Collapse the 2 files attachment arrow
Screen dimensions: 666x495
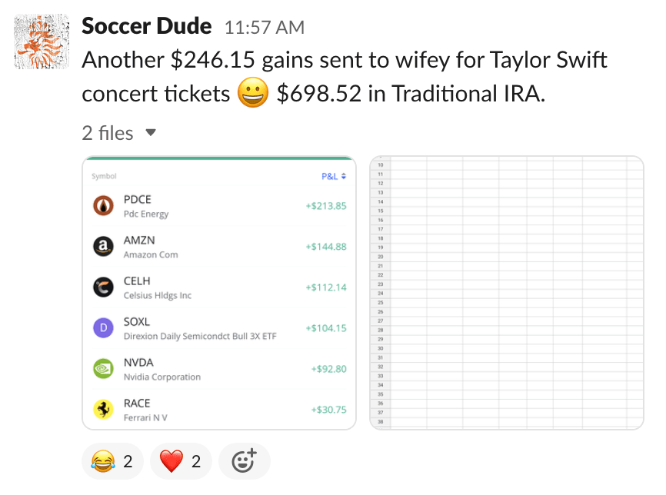point(151,133)
